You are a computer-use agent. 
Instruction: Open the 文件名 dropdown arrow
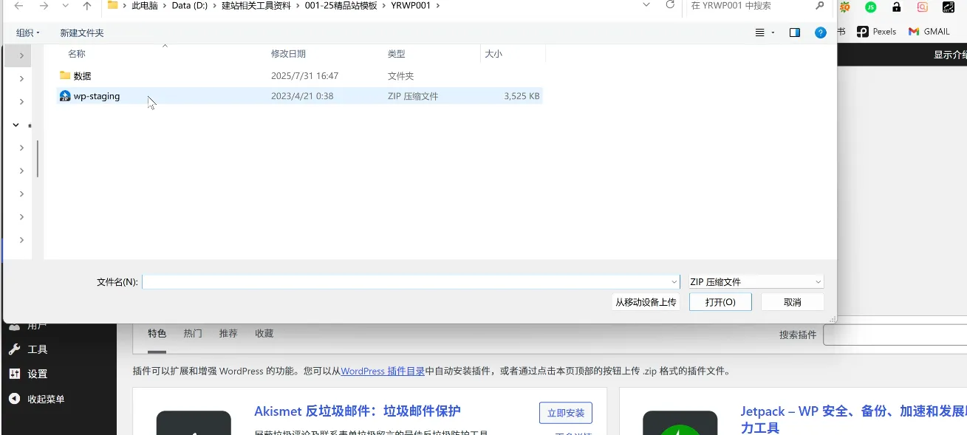[x=674, y=282]
